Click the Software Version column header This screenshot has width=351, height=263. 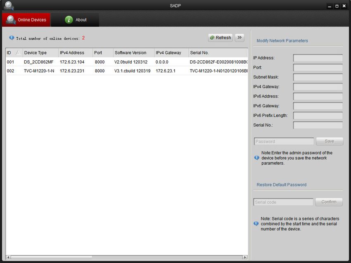coord(134,53)
